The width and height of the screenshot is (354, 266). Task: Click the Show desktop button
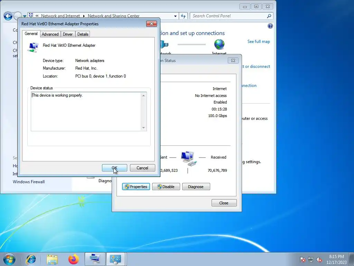[x=352, y=259]
